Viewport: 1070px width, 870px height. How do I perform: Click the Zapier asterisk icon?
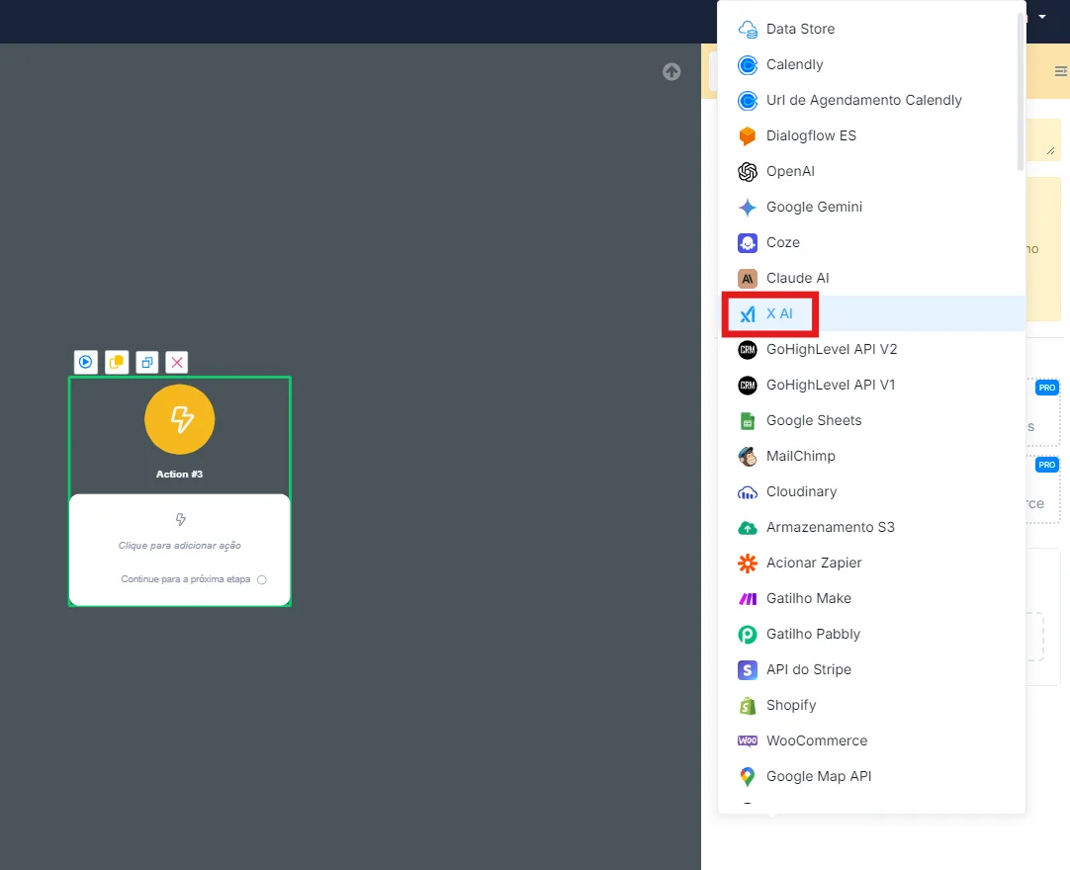[x=748, y=563]
